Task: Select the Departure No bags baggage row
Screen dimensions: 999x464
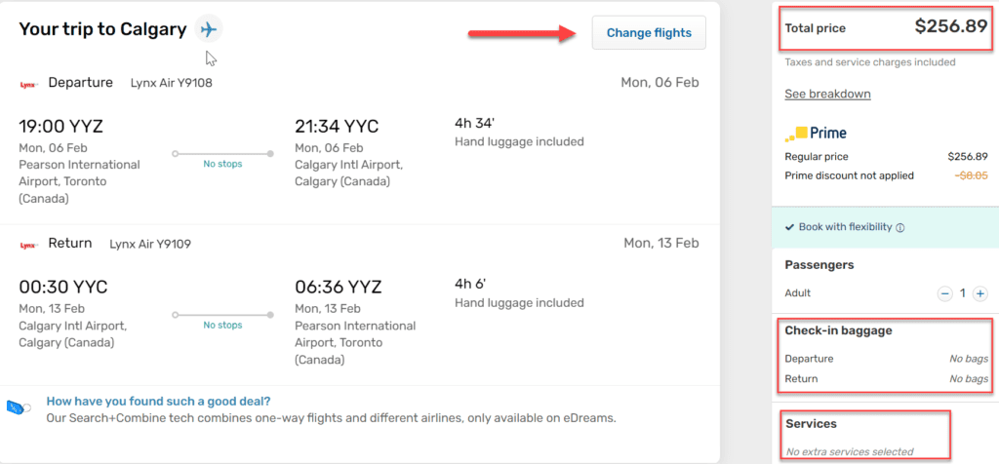Action: (x=886, y=359)
